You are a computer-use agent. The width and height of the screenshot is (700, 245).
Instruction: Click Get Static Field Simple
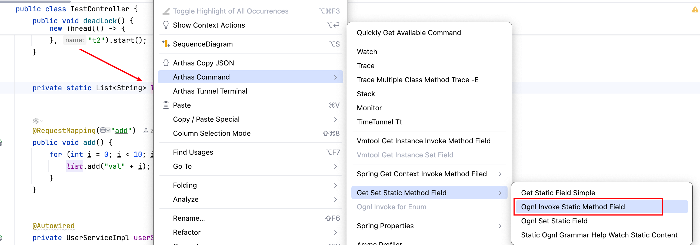(558, 193)
